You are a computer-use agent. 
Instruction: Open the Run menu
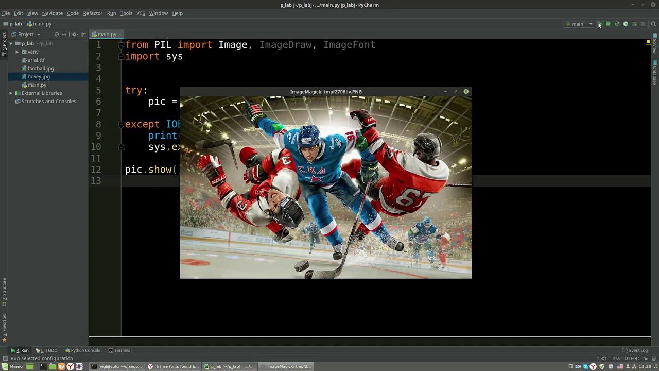[x=111, y=13]
